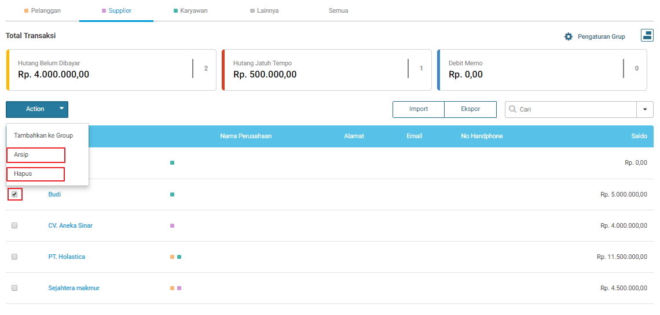Click the orange group dot for Sejahtera makmur
Viewport: 660px width, 315px height.
coord(172,288)
